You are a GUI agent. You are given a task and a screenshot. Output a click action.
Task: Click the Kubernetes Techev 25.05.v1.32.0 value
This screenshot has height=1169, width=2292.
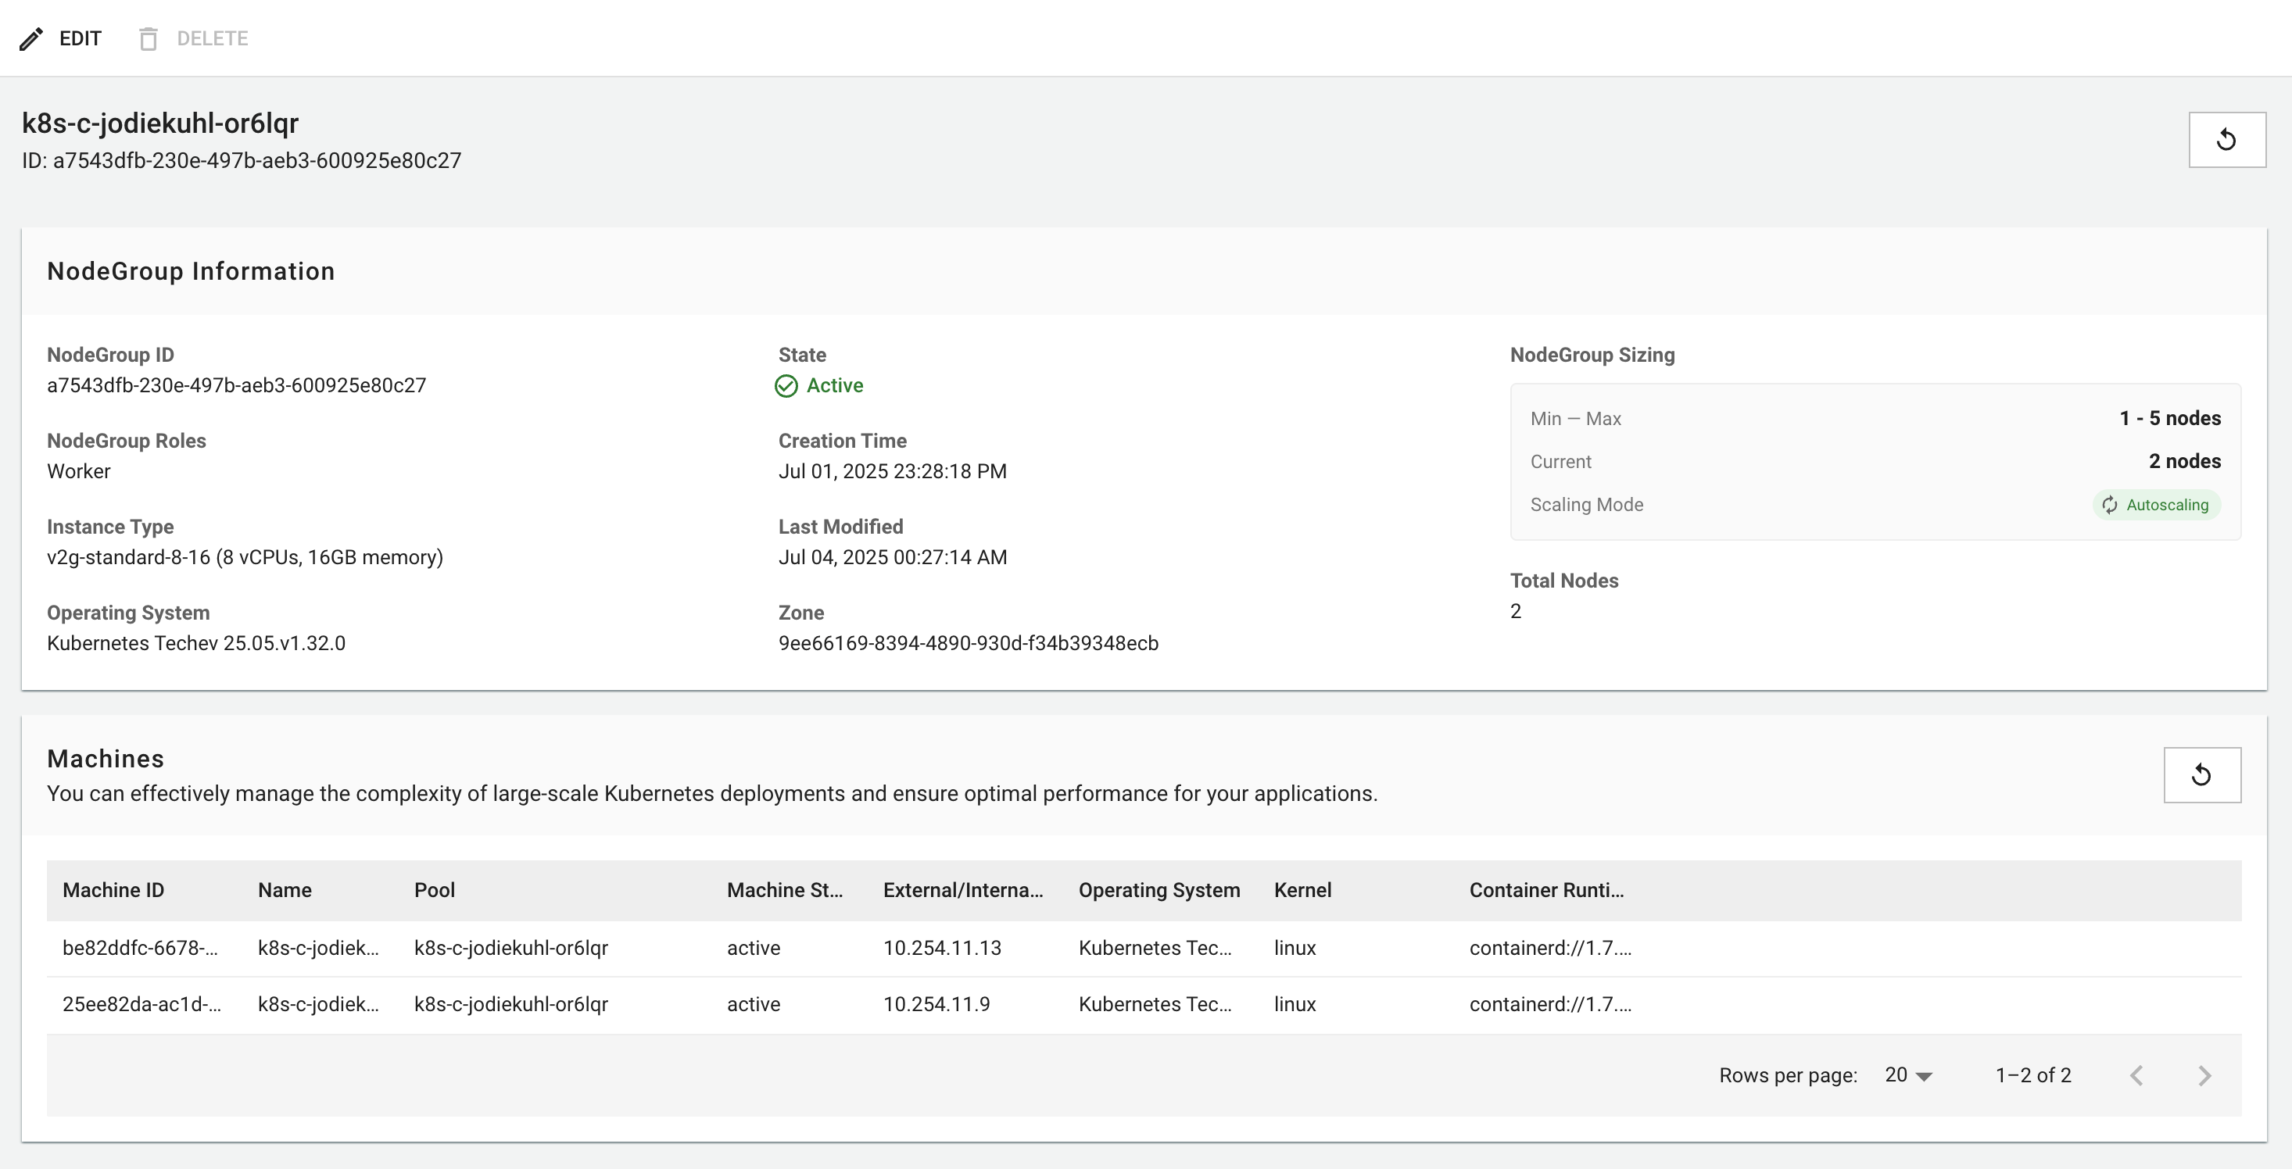(x=195, y=644)
